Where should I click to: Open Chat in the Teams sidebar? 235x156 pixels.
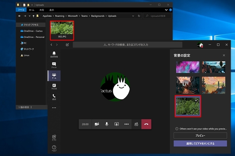tap(54, 65)
